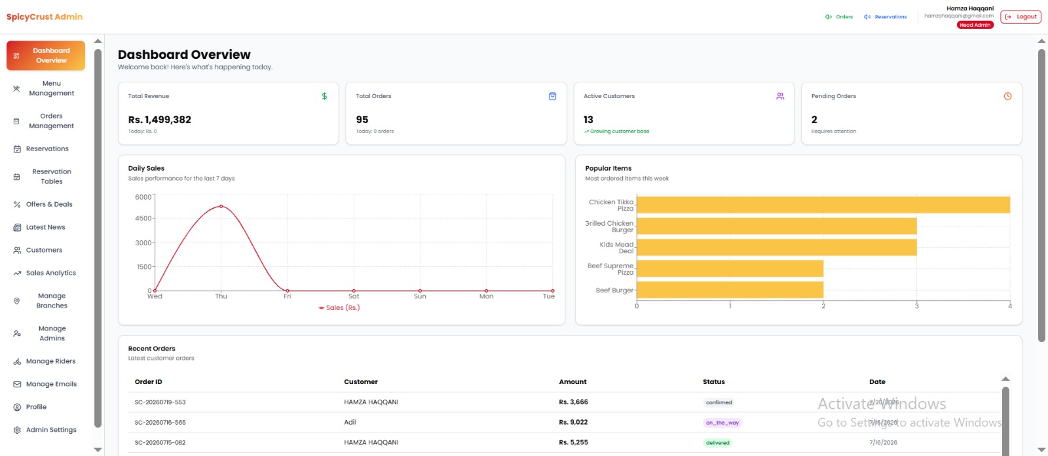Viewport: 1048px width, 456px height.
Task: Click the sidebar scrollbar down arrow
Action: click(x=98, y=450)
